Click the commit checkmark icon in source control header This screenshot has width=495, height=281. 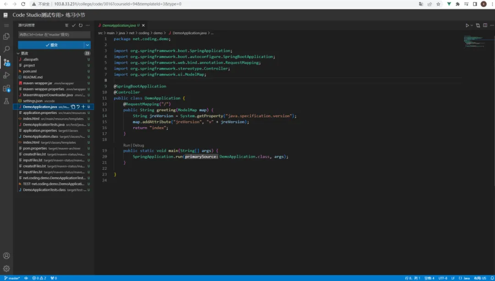click(x=73, y=25)
